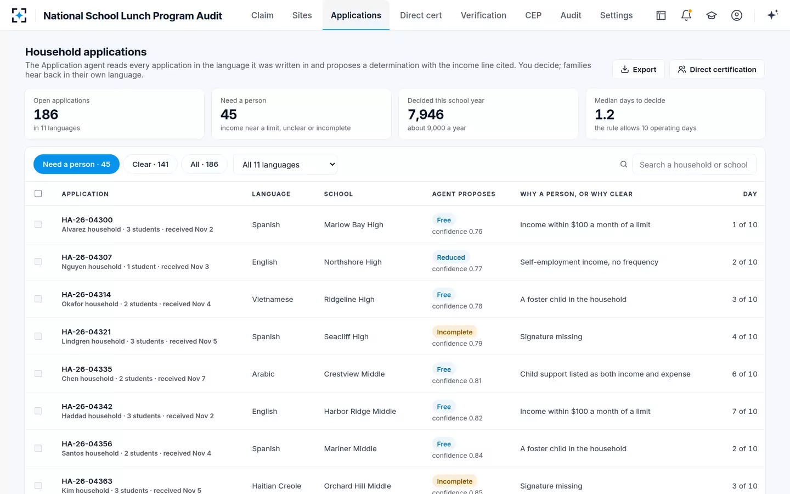The width and height of the screenshot is (790, 494).
Task: Click the download icon on the Export button
Action: (624, 69)
